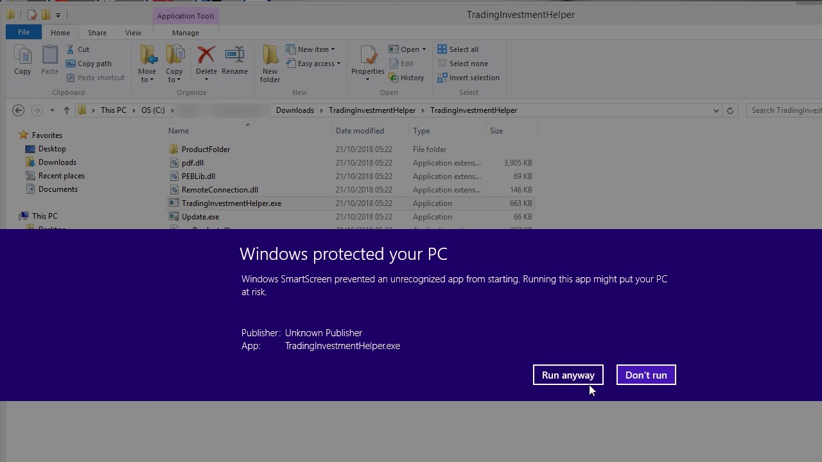Click the Run anyway button
The width and height of the screenshot is (822, 462).
tap(568, 375)
